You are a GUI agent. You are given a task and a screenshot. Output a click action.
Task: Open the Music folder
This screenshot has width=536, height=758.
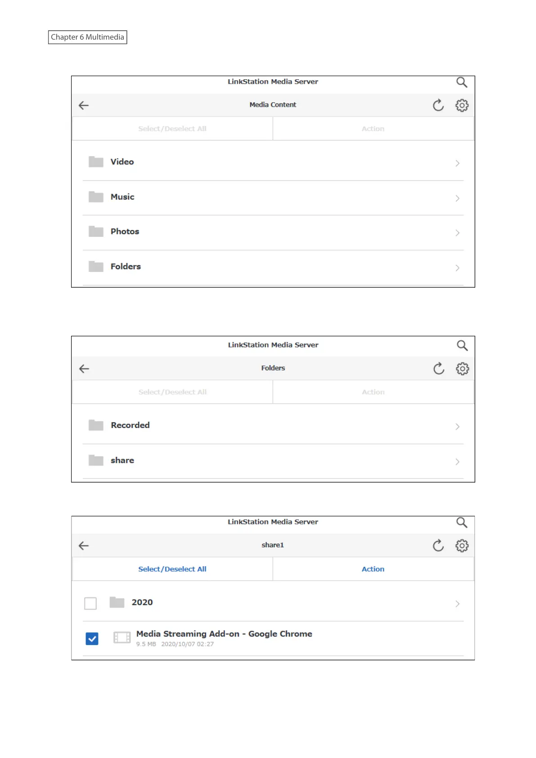pos(122,197)
